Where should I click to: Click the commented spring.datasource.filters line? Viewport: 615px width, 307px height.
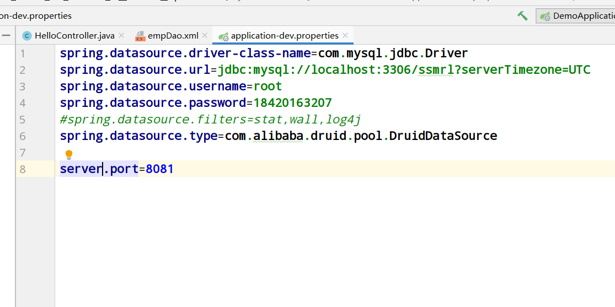point(210,119)
